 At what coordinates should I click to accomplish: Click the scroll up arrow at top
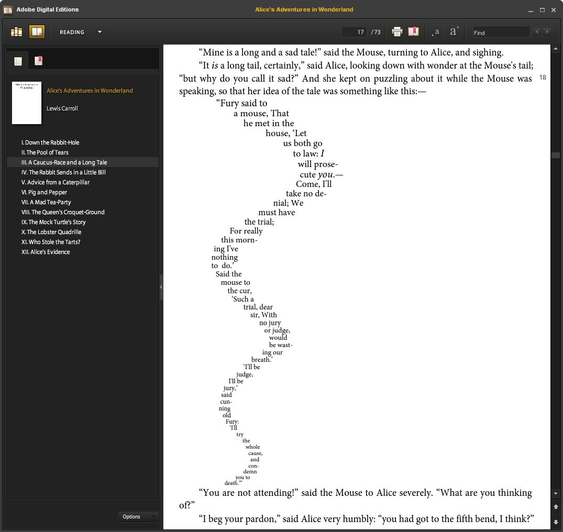(x=556, y=49)
